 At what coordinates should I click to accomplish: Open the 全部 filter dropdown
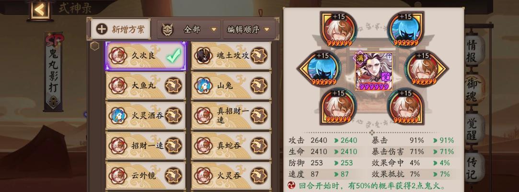coord(189,29)
